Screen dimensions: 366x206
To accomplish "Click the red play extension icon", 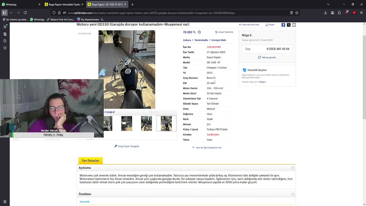I will point(354,13).
